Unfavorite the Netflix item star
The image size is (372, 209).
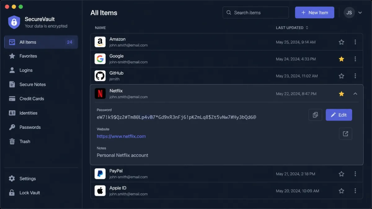click(x=341, y=94)
